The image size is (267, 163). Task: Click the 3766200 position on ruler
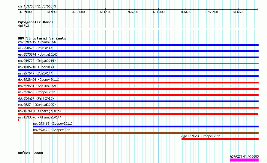coord(132,12)
